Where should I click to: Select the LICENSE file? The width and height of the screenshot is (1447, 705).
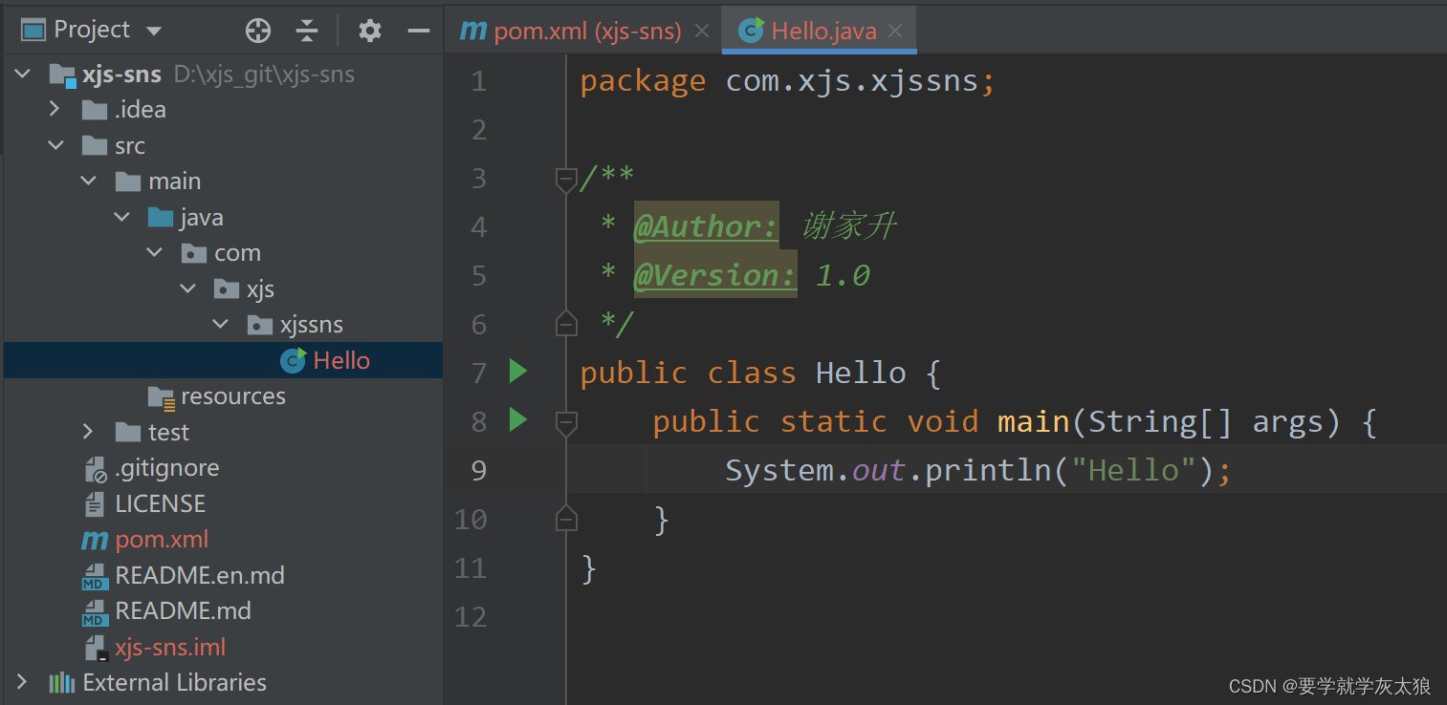160,503
